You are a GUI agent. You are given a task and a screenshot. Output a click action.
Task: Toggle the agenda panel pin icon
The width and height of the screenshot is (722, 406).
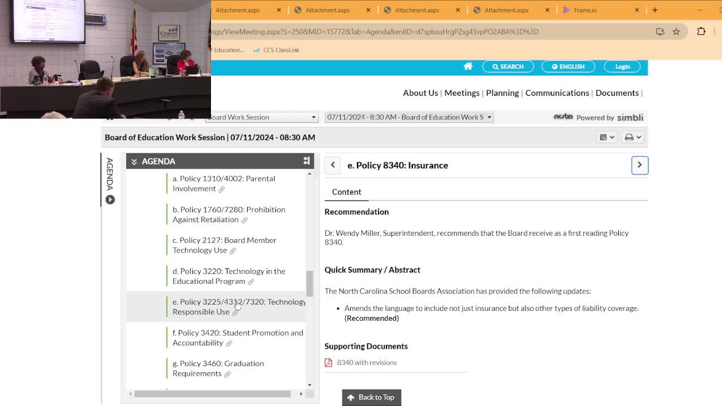point(306,161)
